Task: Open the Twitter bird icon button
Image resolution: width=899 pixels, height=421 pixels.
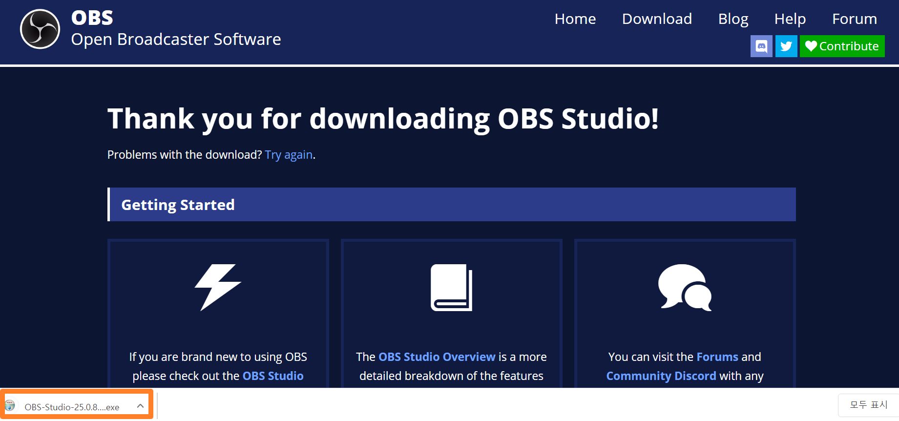Action: point(786,46)
